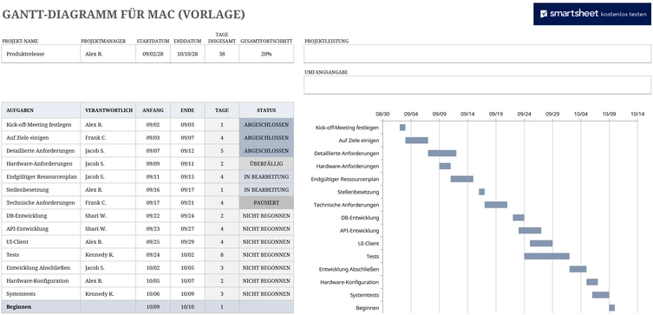Image resolution: width=653 pixels, height=315 pixels.
Task: Select the Hardware-Konfiguration task cell
Action: [x=41, y=281]
